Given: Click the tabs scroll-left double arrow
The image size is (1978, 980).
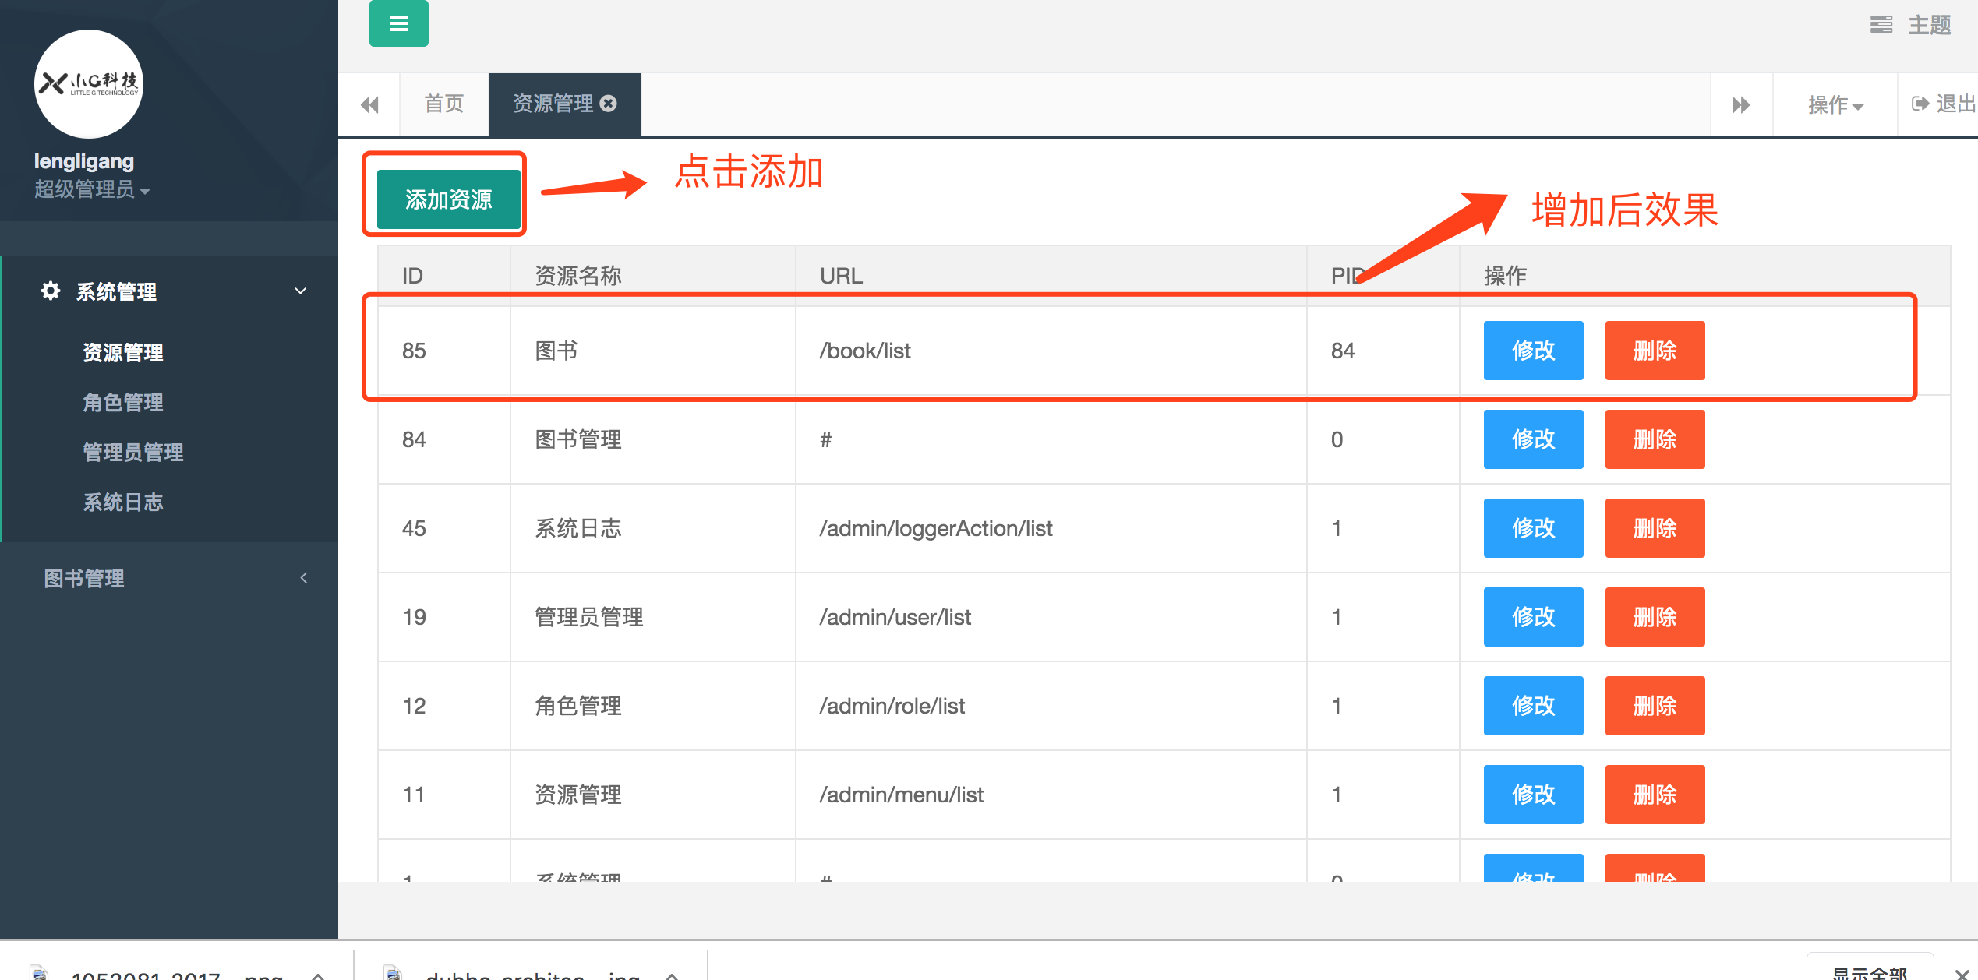Looking at the screenshot, I should (369, 104).
